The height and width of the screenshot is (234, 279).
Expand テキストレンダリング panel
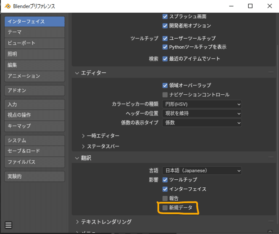pos(77,222)
